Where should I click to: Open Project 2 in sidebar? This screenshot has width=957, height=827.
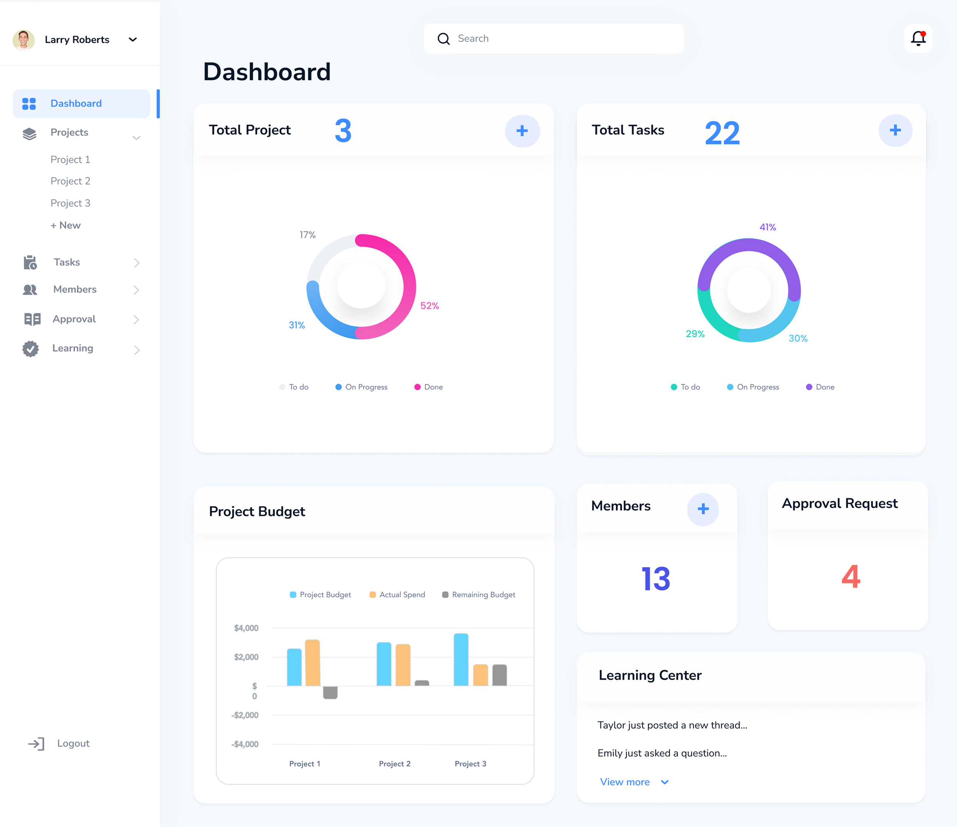point(70,181)
